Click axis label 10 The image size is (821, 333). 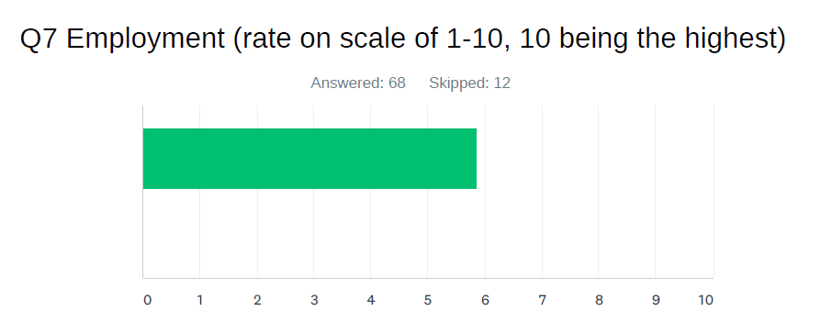[706, 300]
